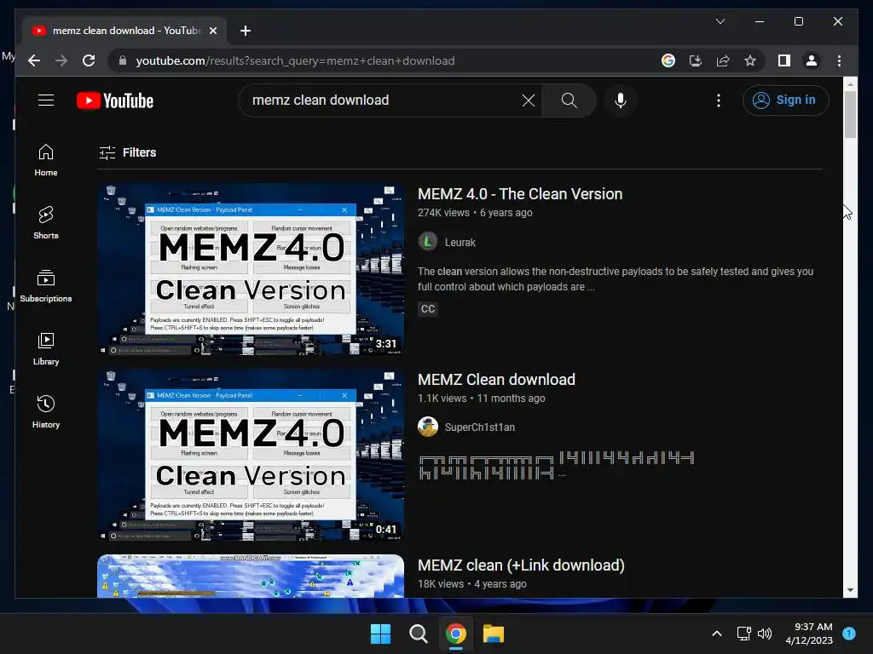Click the browser forward arrow
The image size is (873, 654).
tap(61, 60)
